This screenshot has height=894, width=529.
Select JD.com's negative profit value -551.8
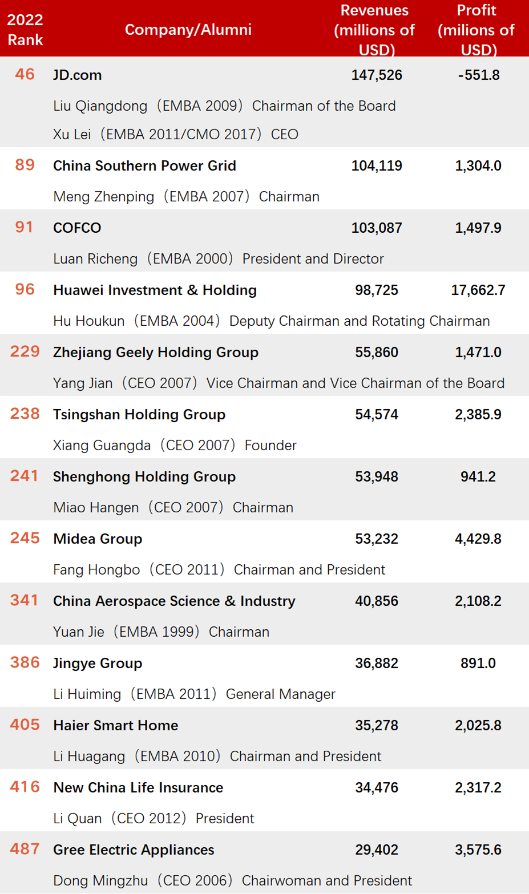478,75
